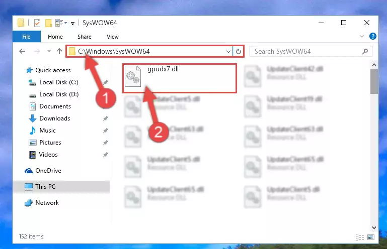This screenshot has height=249, width=387.
Task: Refresh the SysWOW64 folder view
Action: 239,52
